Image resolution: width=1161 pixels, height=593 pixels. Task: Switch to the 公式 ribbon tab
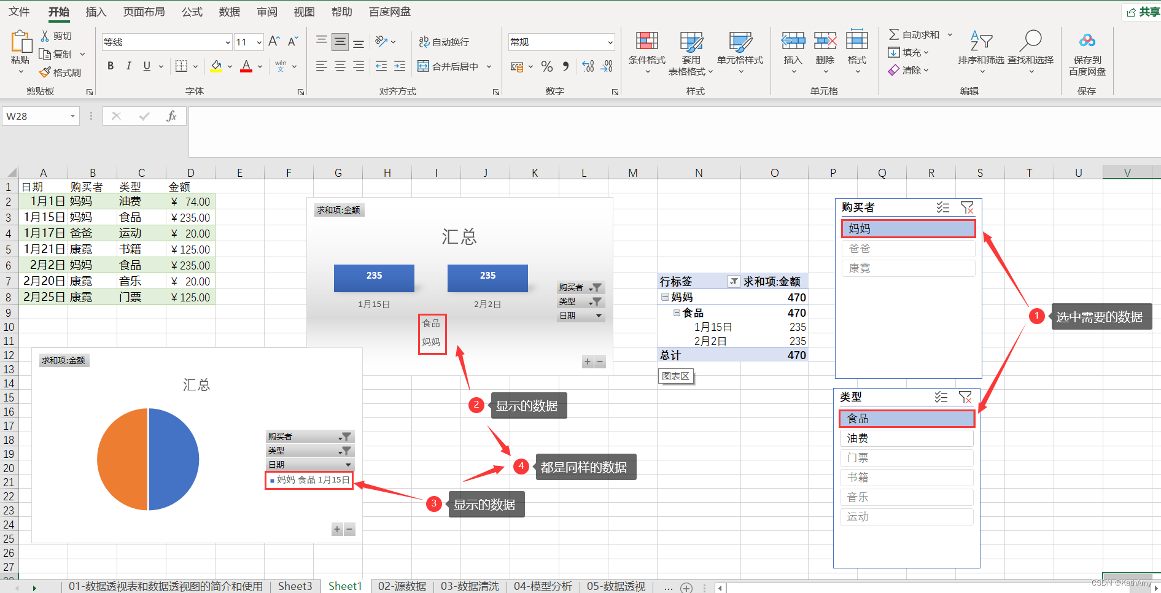click(192, 12)
